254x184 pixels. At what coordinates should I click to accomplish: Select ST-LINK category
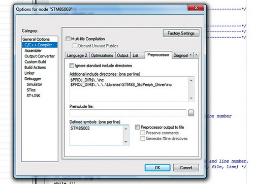coord(34,96)
